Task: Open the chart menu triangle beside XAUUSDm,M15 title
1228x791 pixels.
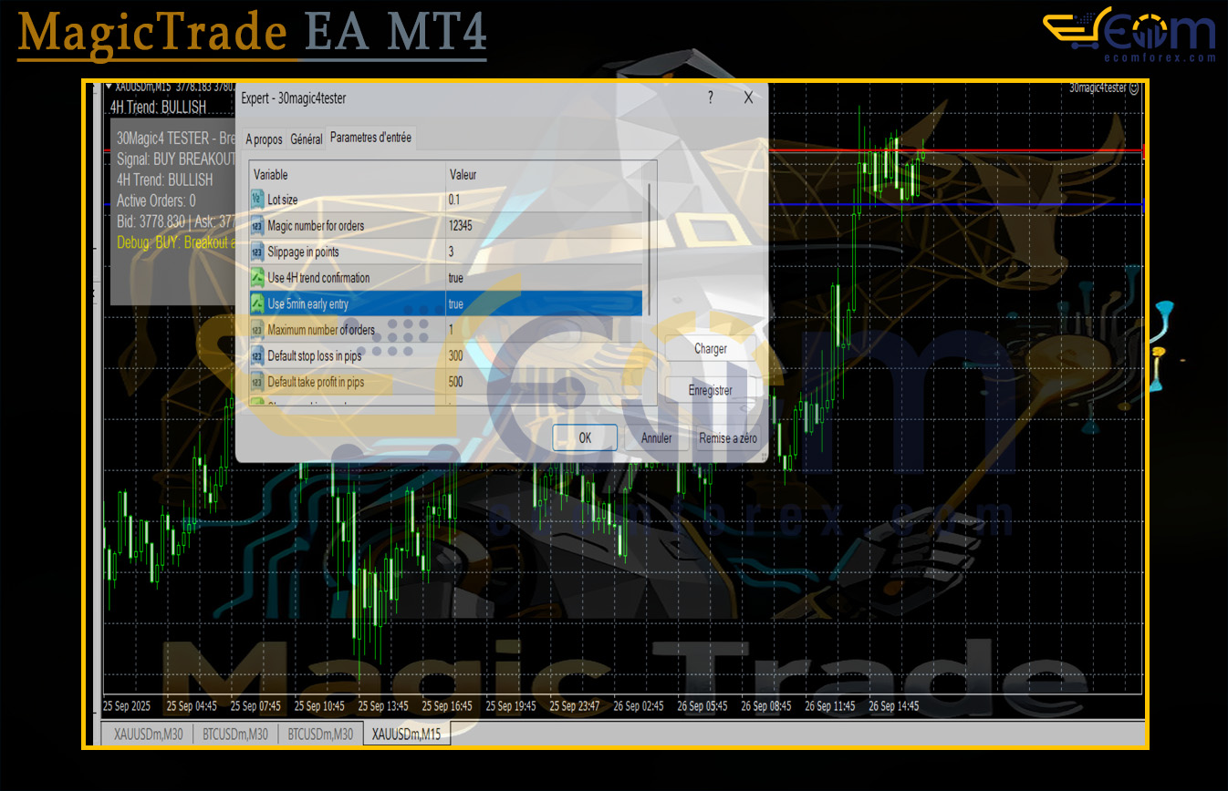Action: point(109,87)
